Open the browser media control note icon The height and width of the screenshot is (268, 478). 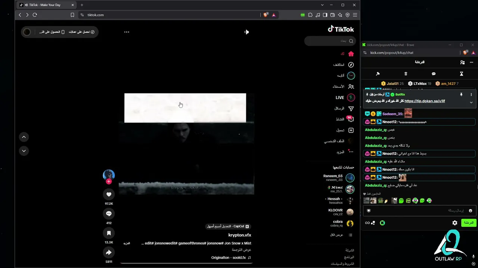tap(318, 15)
